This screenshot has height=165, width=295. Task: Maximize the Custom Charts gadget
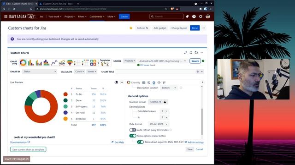pyautogui.click(x=191, y=53)
